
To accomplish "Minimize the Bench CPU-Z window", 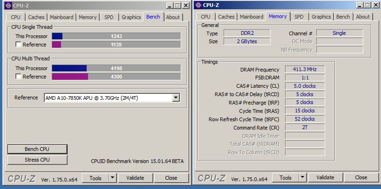I will (170, 5).
